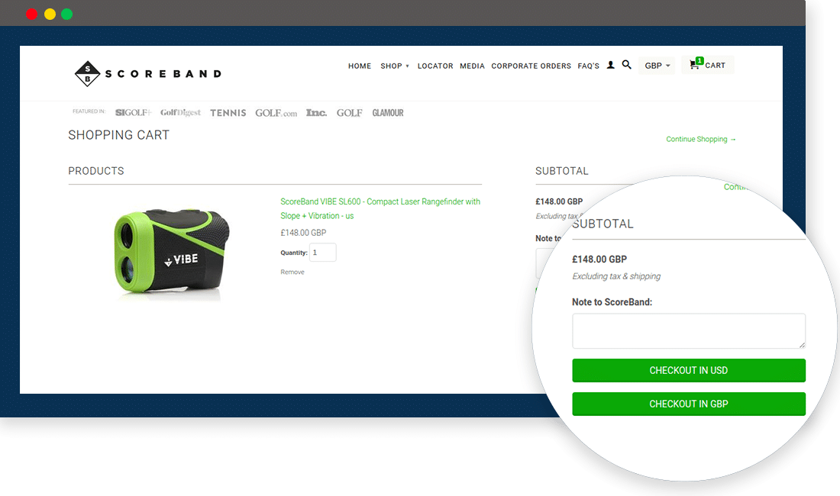Image resolution: width=840 pixels, height=496 pixels.
Task: Expand the GBP currency dropdown
Action: (657, 66)
